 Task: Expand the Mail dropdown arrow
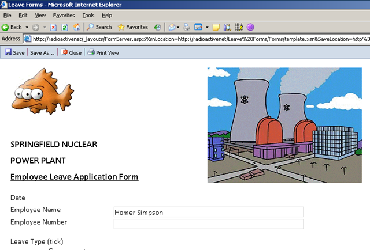[x=178, y=27]
